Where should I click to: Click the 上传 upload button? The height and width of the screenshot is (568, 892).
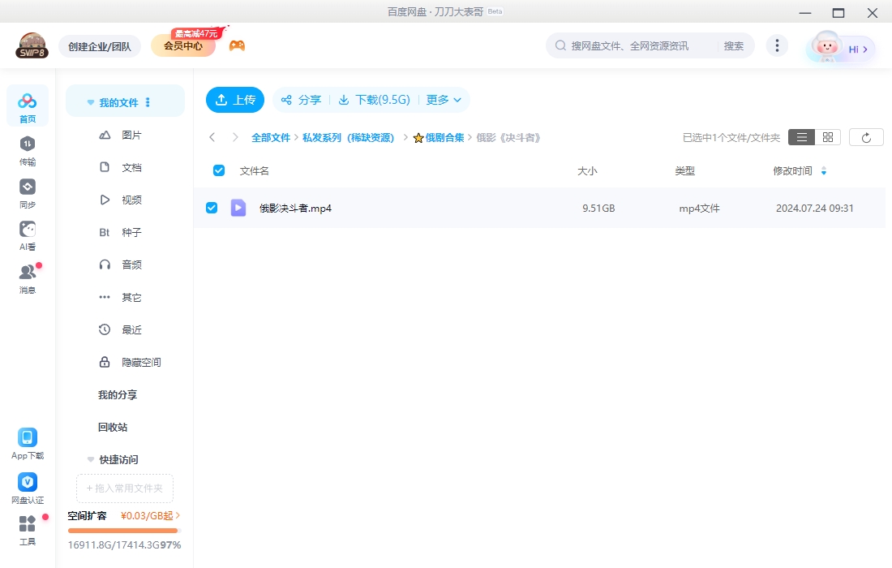point(234,99)
